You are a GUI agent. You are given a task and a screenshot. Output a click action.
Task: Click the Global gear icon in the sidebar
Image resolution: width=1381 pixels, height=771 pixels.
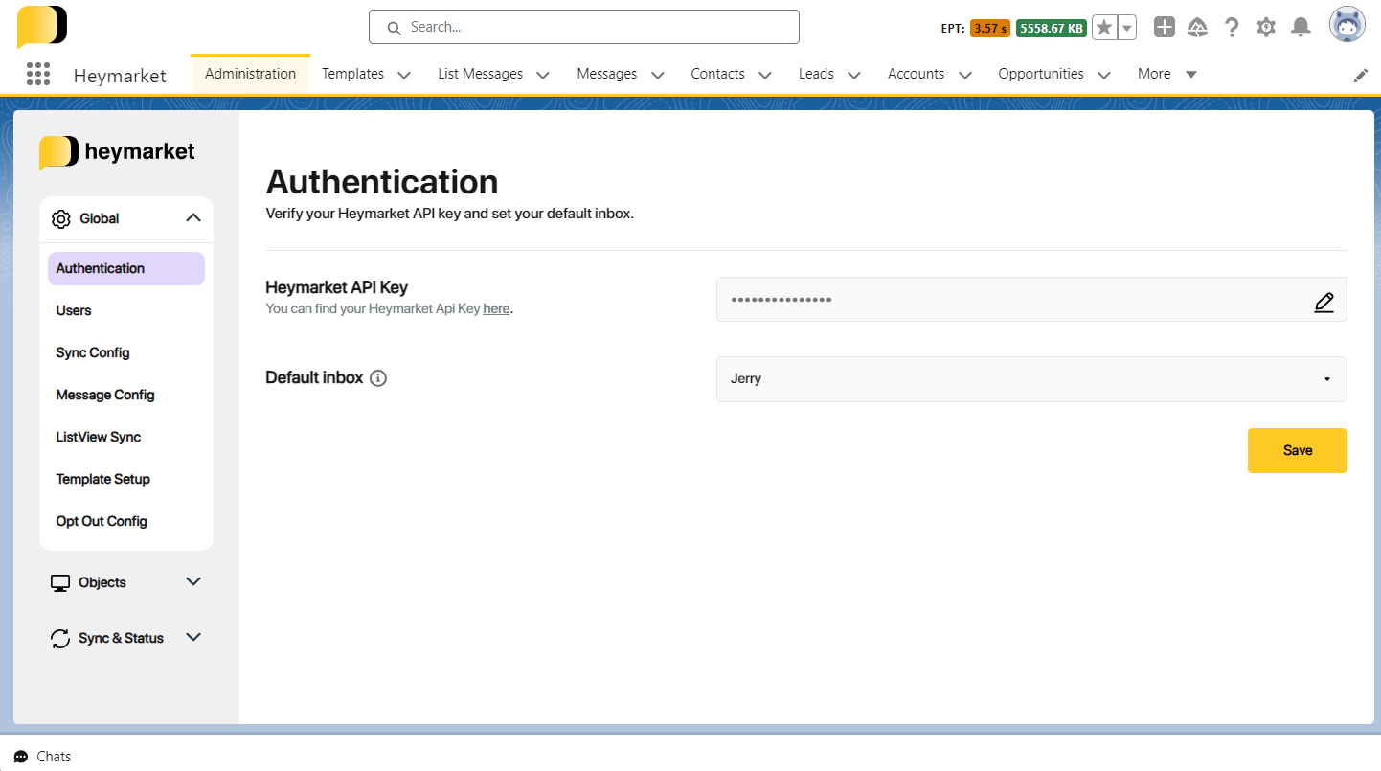61,219
